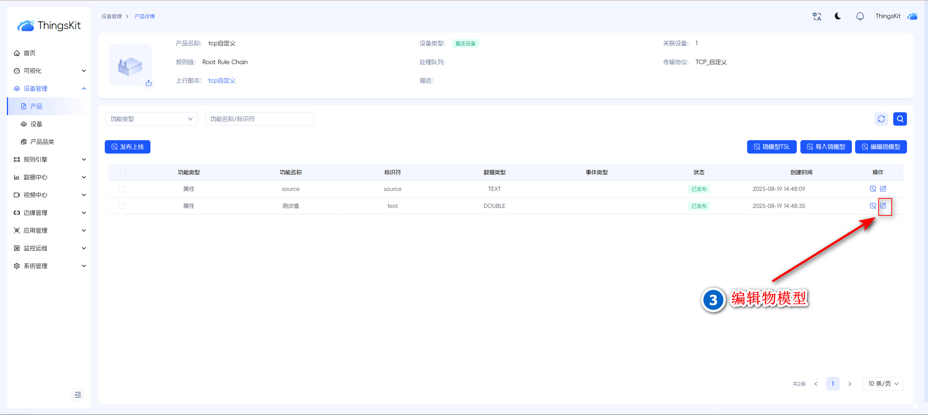Click edit icon for test row

pos(883,206)
